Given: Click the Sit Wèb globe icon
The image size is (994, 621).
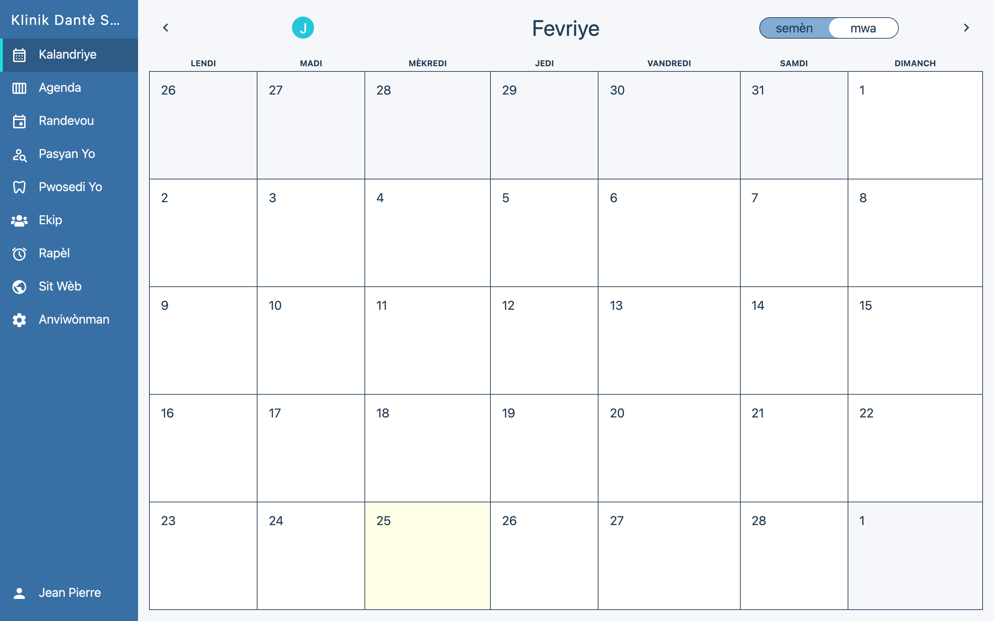Looking at the screenshot, I should pos(19,287).
